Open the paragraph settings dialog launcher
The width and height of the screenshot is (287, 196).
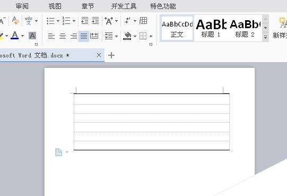(x=151, y=45)
